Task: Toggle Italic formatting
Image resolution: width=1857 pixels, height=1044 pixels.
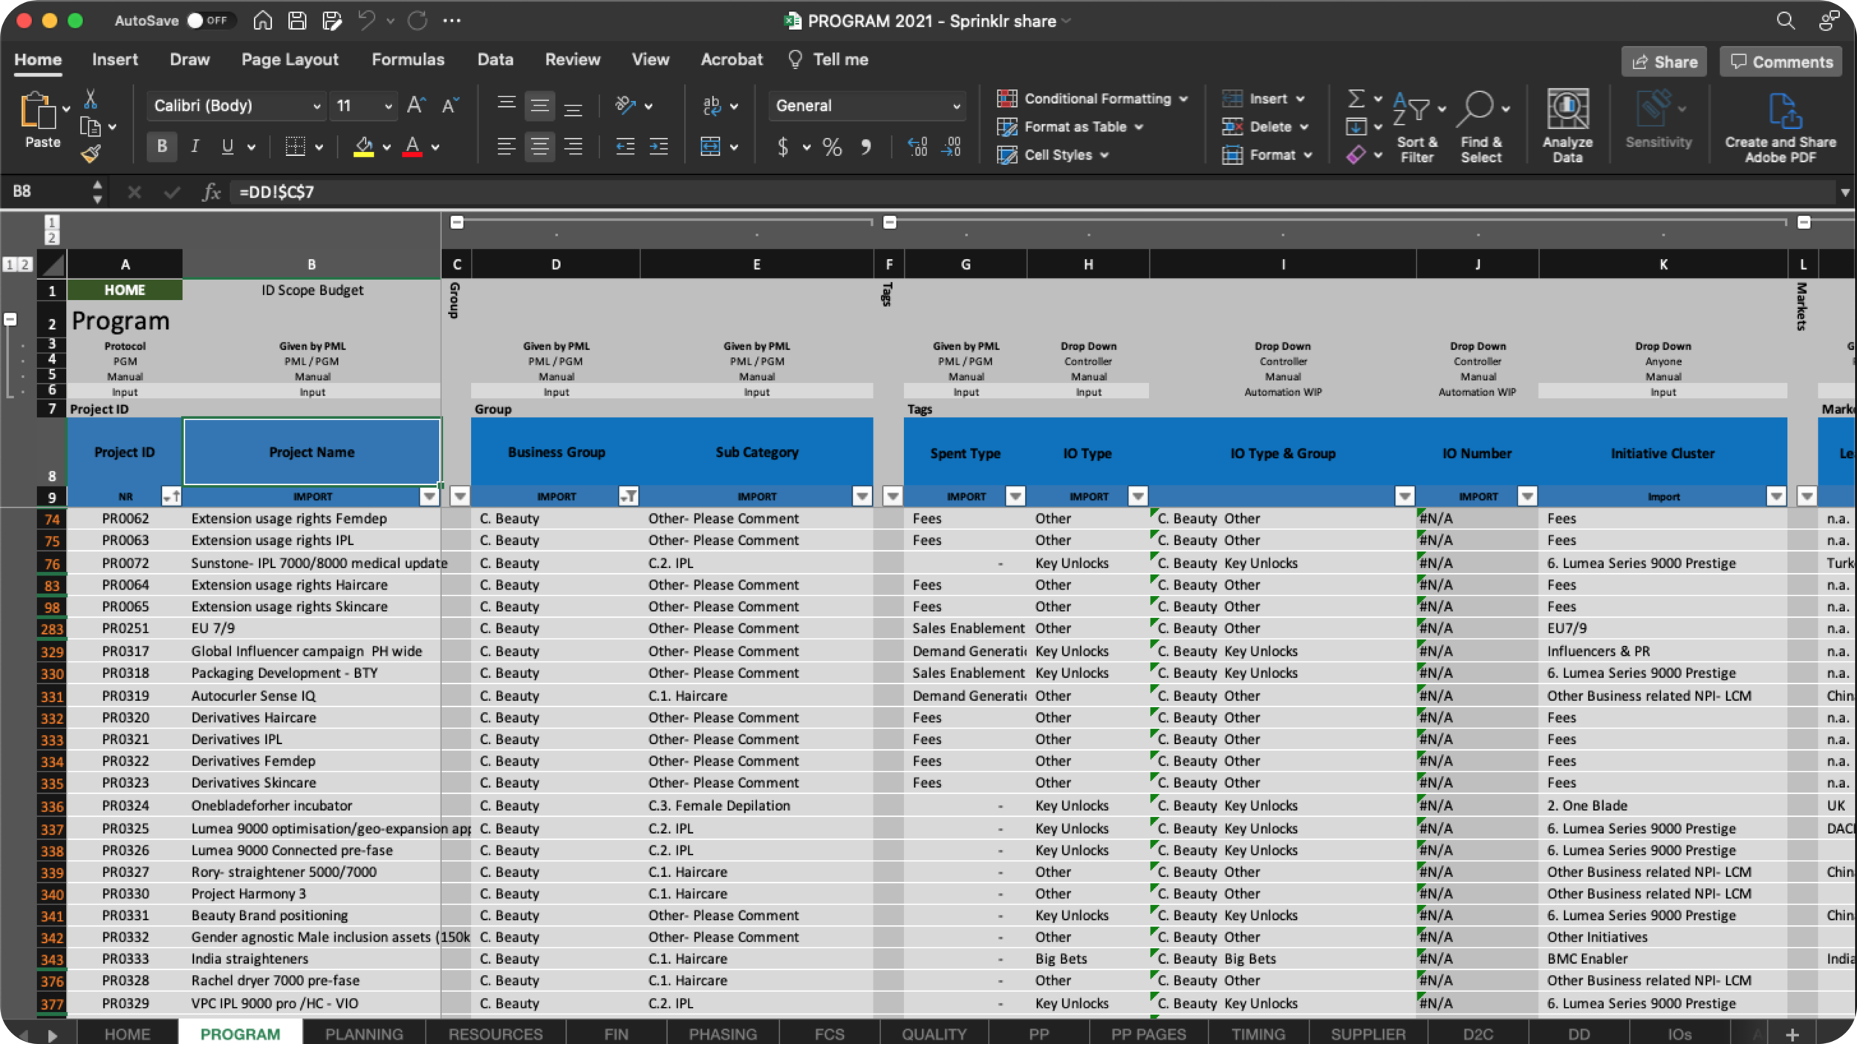Action: (x=195, y=146)
